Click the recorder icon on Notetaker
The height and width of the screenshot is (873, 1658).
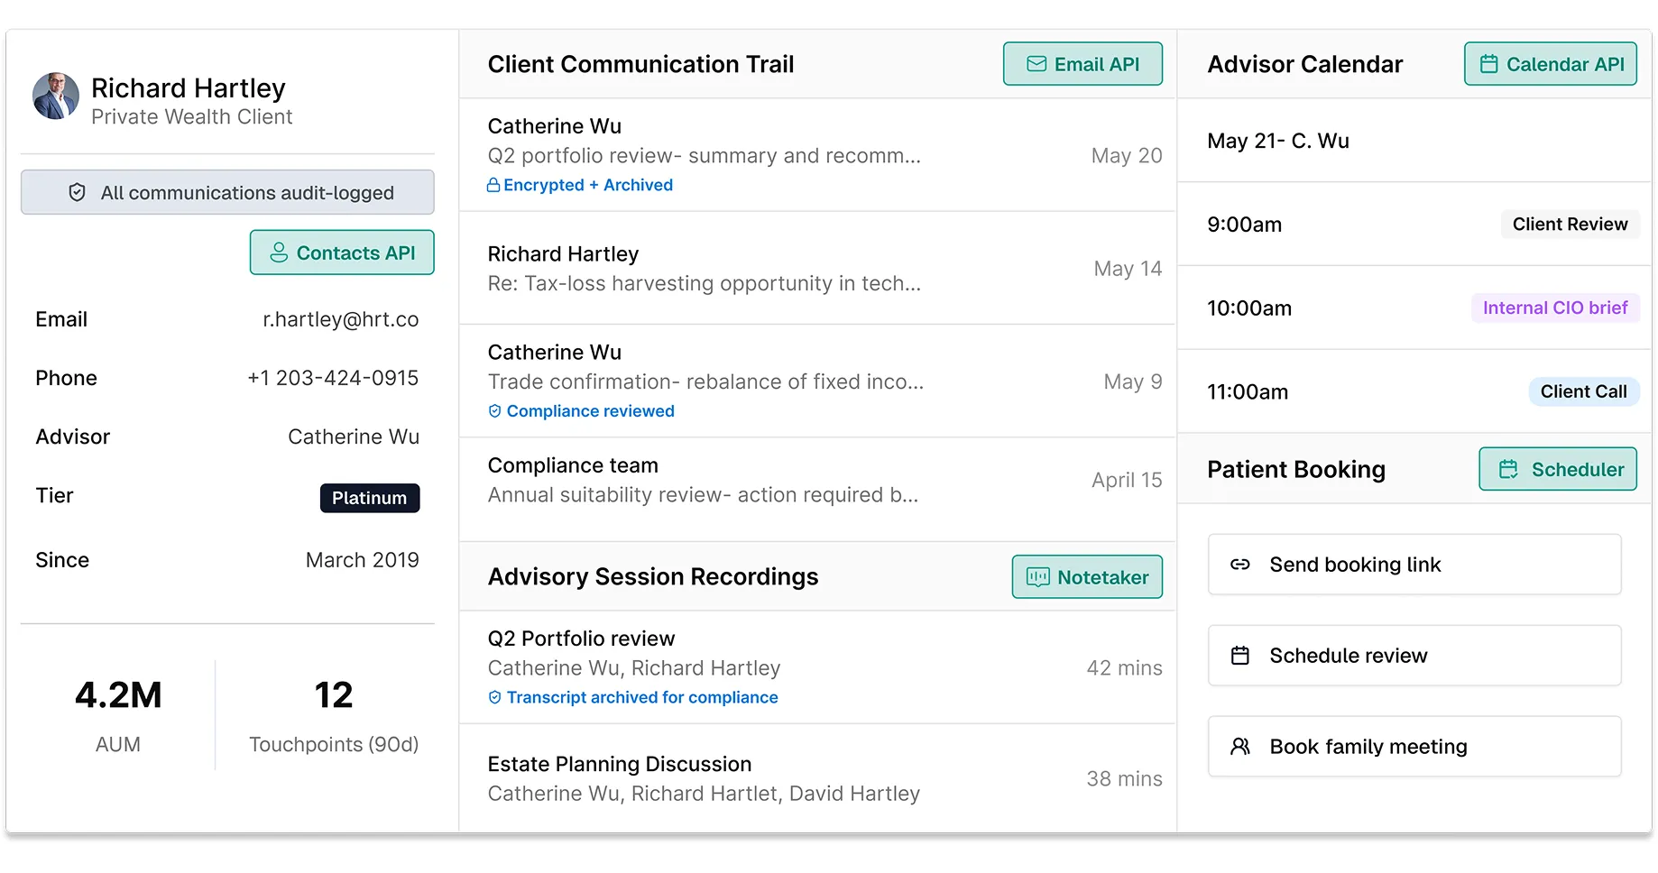1037,577
